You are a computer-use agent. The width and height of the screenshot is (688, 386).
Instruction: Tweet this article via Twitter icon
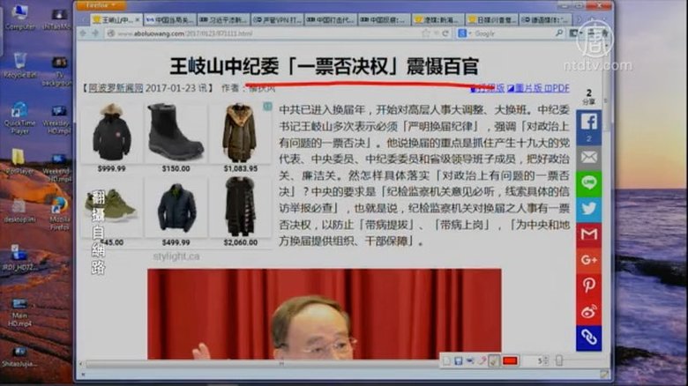point(588,208)
